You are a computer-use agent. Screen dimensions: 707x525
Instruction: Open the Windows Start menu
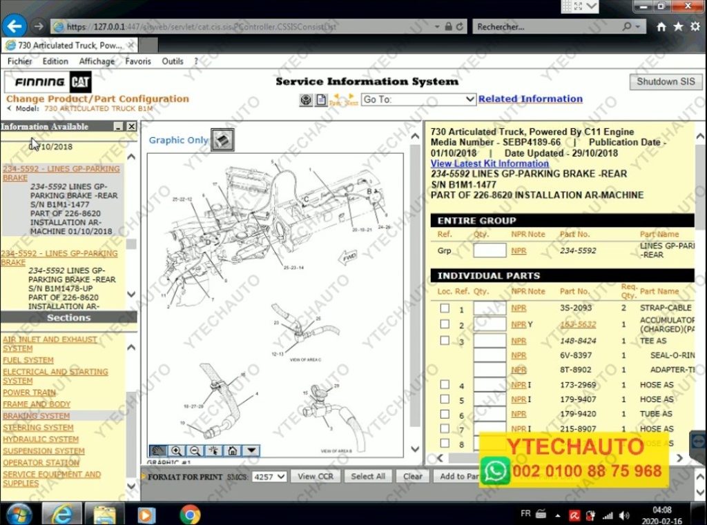(x=19, y=514)
